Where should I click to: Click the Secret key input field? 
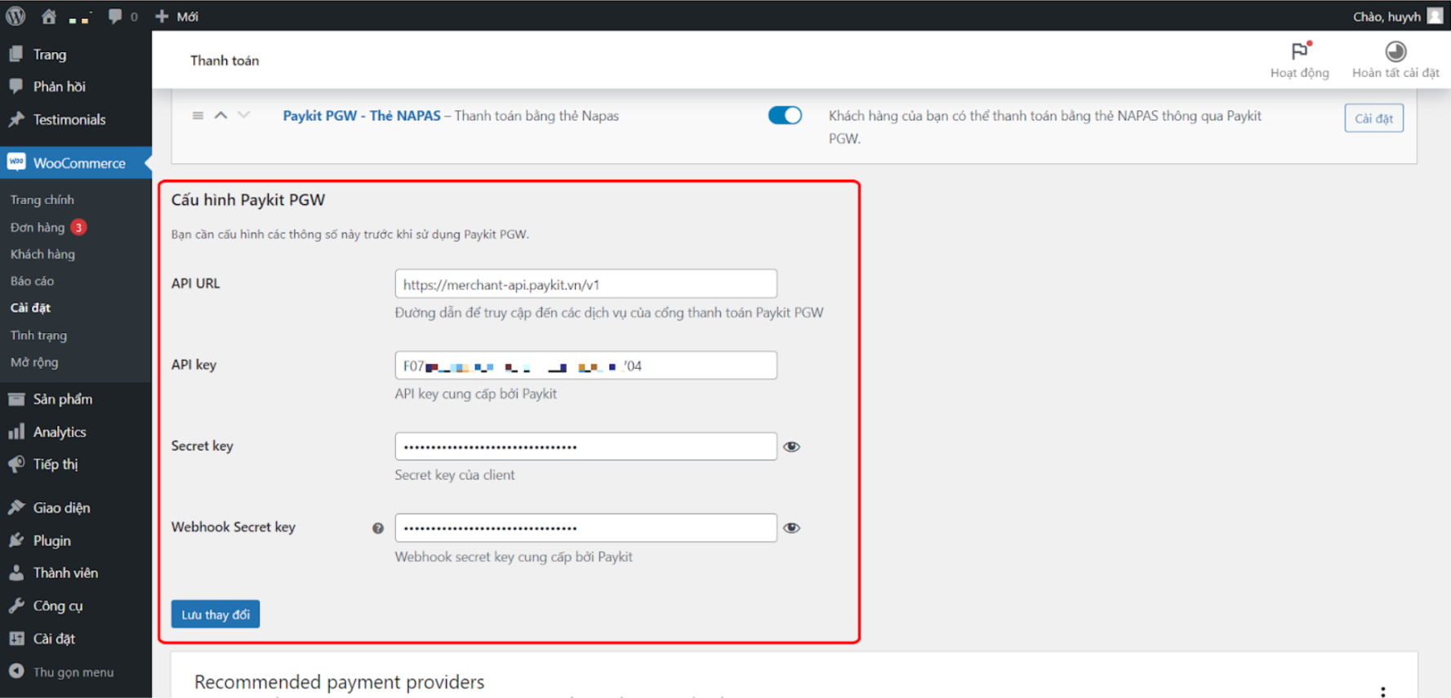(585, 447)
